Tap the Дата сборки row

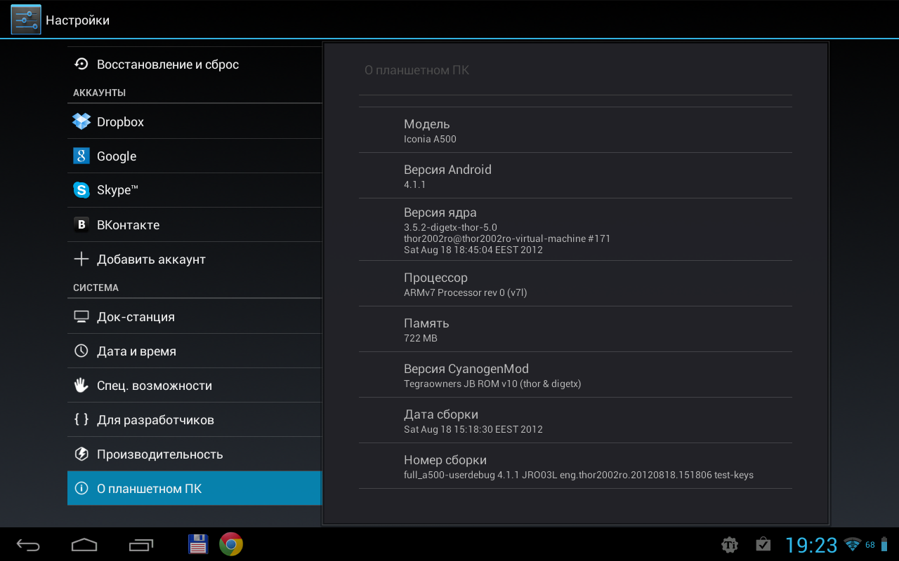coord(575,421)
